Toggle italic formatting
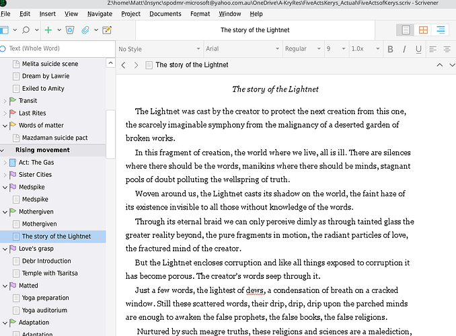 (x=404, y=49)
